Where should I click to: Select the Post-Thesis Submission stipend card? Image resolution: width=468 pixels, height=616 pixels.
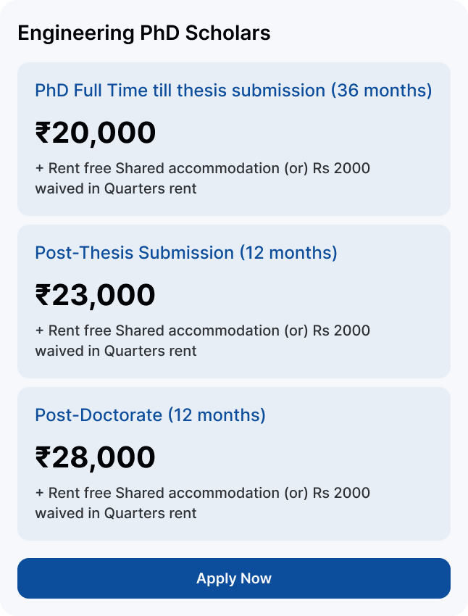[234, 301]
